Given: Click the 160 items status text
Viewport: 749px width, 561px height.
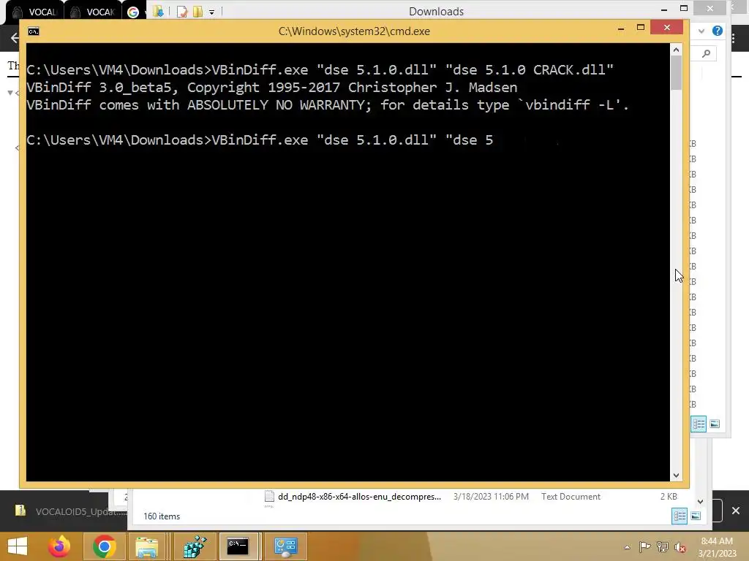Looking at the screenshot, I should tap(162, 516).
